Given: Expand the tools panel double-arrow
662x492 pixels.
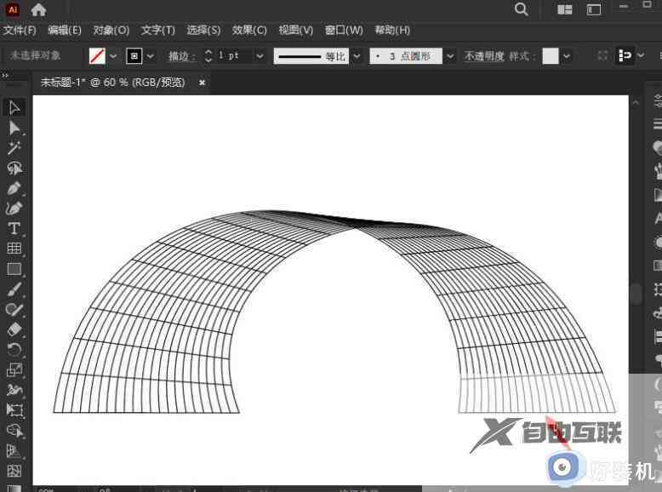Looking at the screenshot, I should click(x=5, y=75).
